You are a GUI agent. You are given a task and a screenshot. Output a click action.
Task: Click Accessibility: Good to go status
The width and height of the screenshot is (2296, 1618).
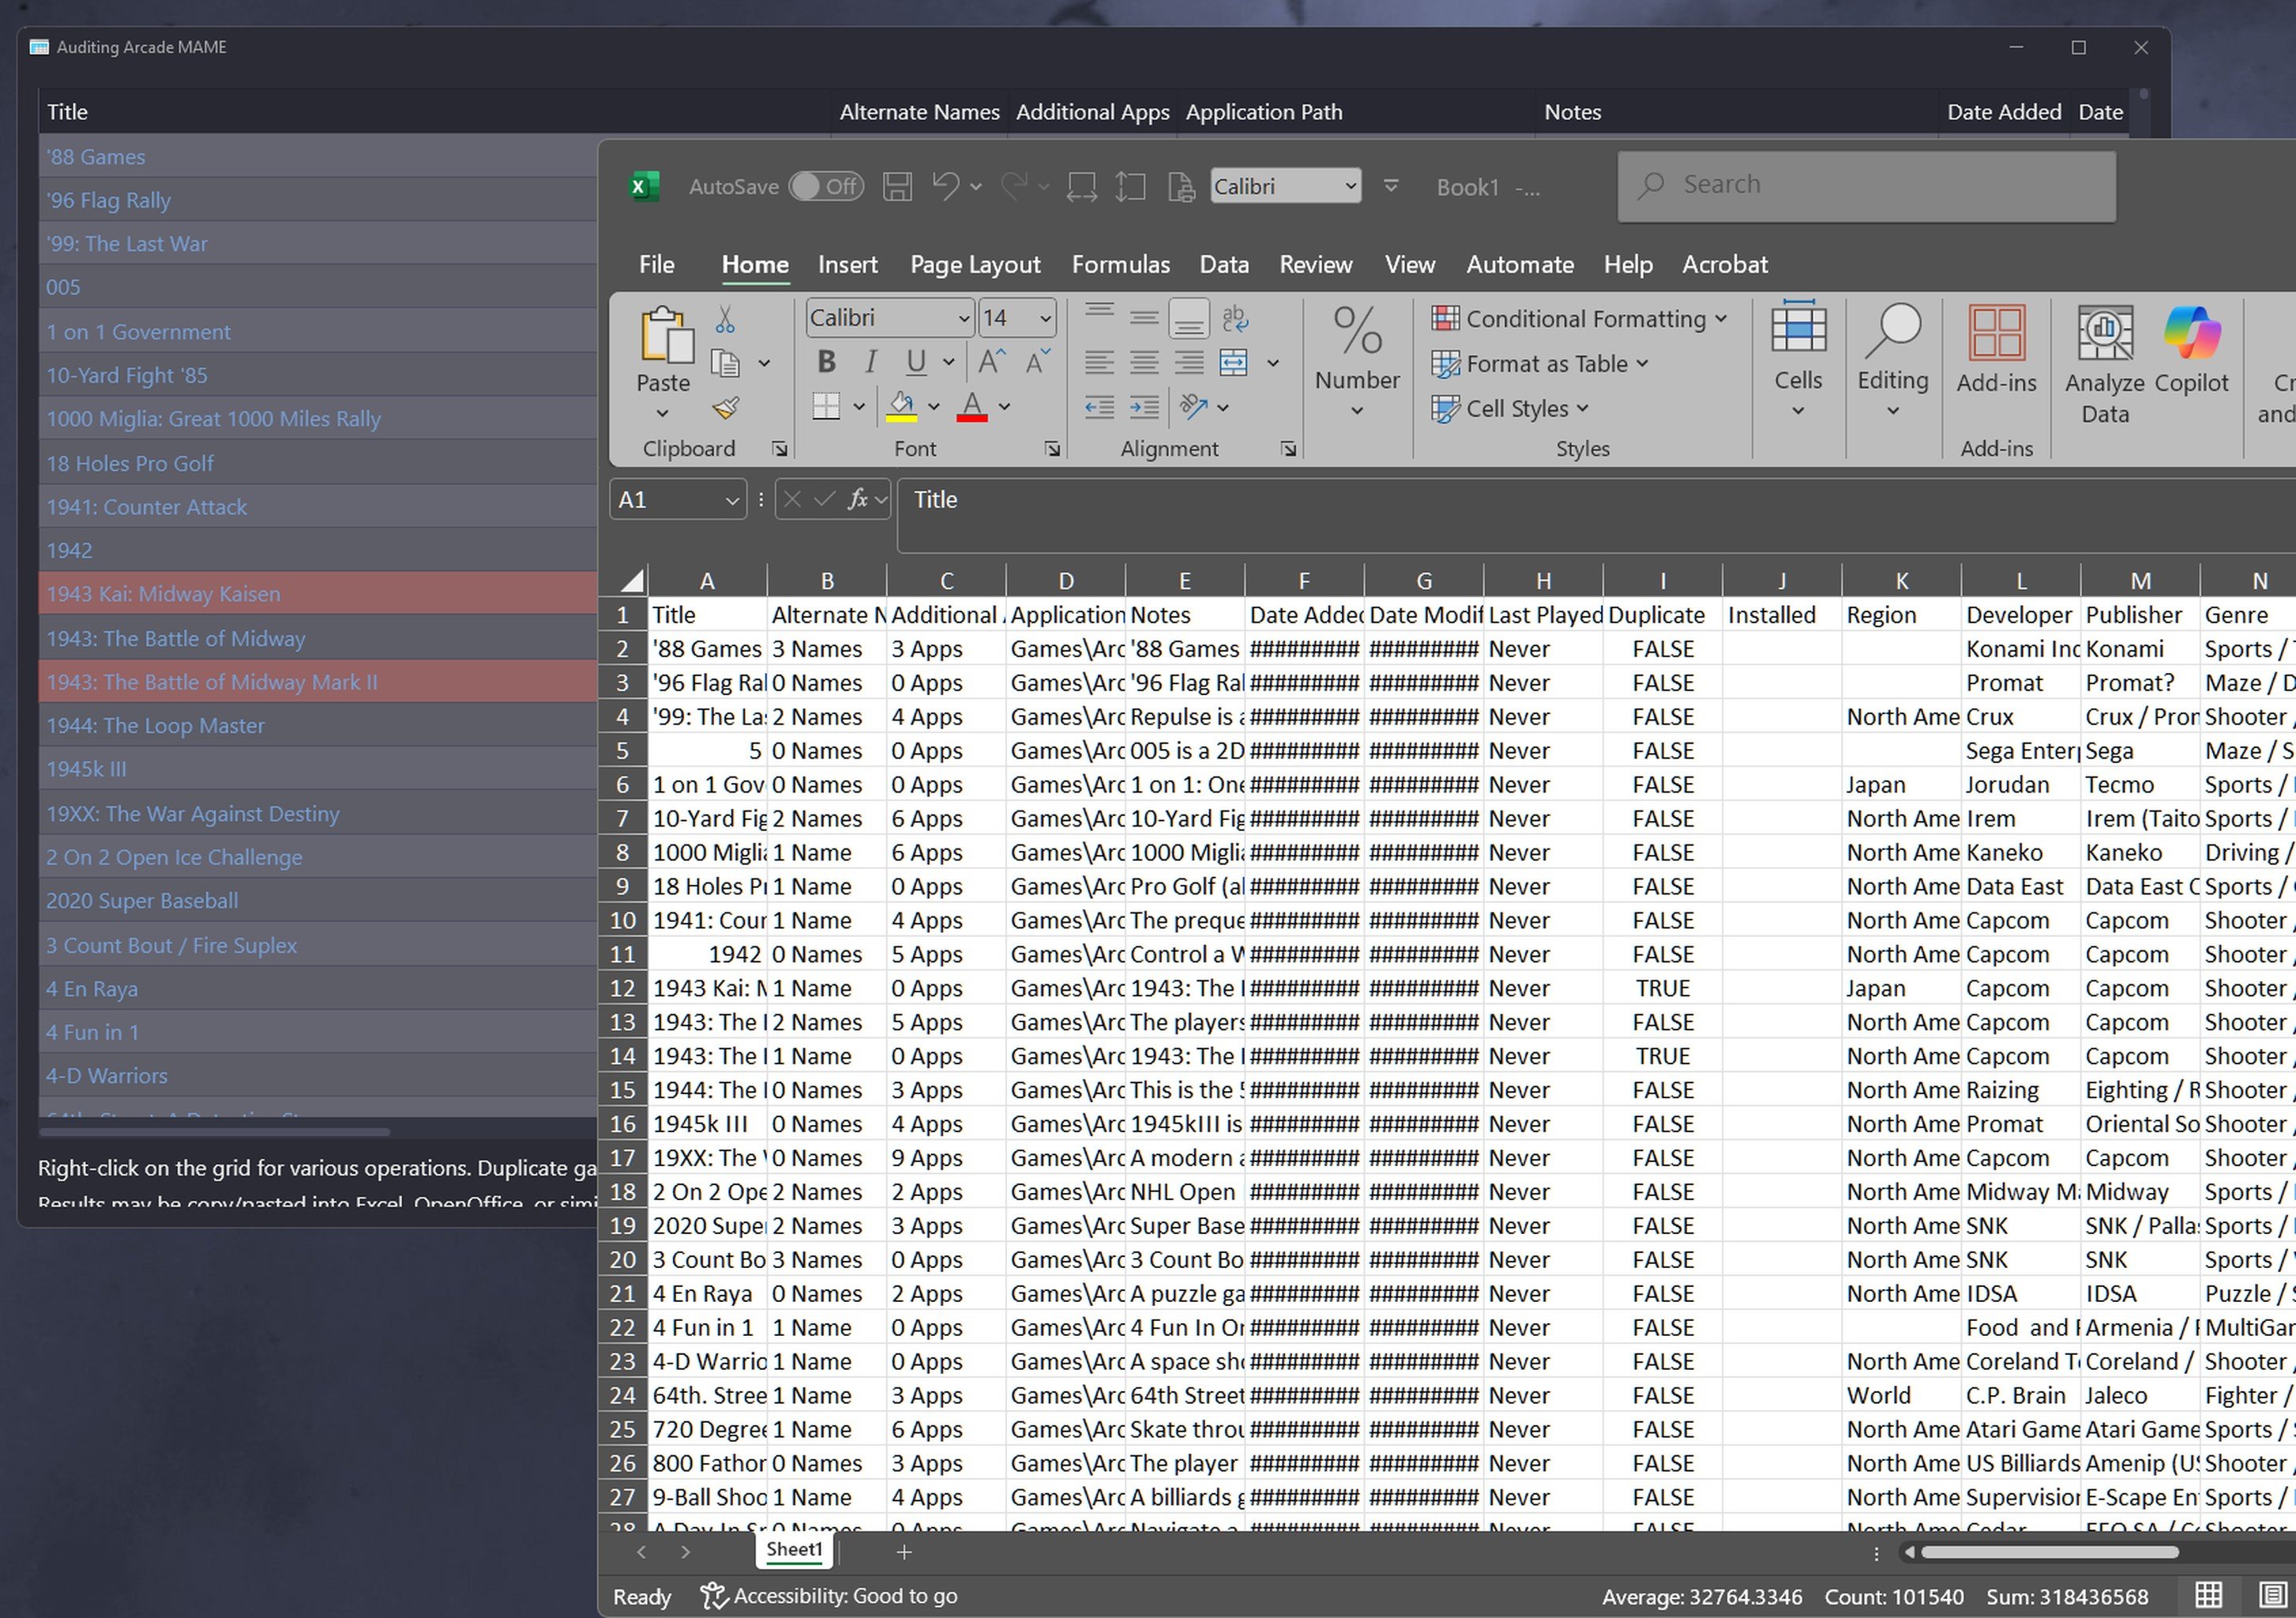[829, 1596]
